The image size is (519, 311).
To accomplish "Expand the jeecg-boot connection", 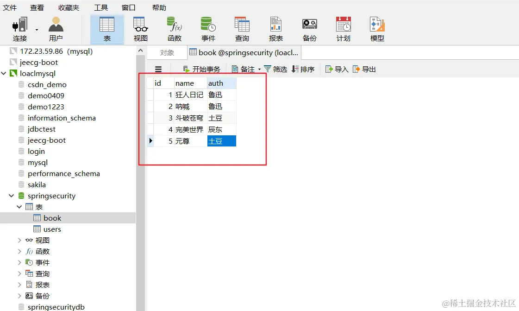I will [x=38, y=62].
